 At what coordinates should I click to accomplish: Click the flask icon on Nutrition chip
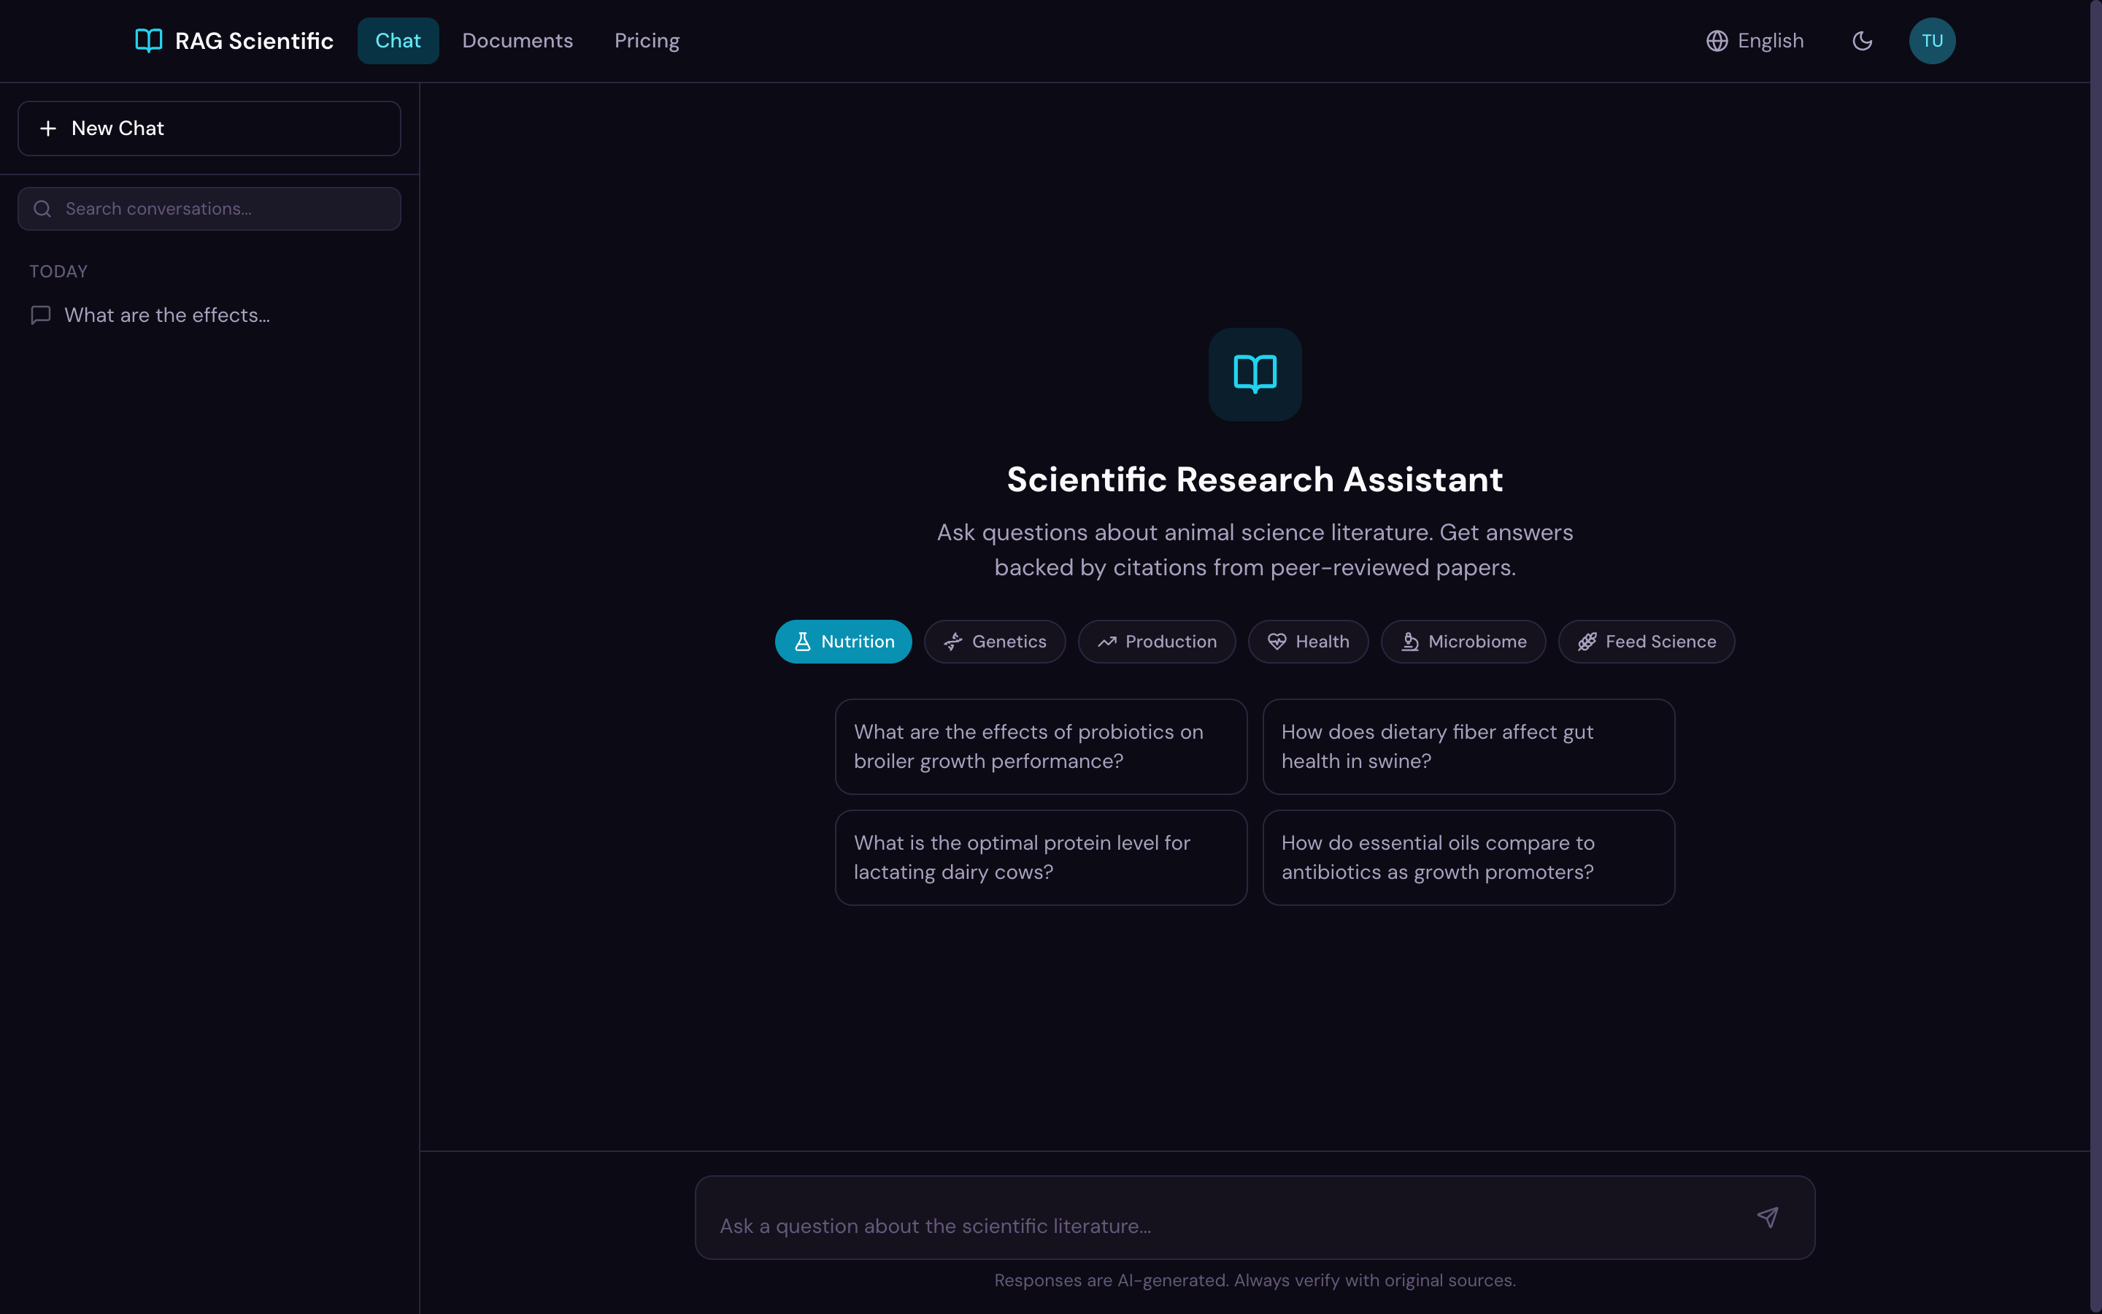(x=801, y=642)
